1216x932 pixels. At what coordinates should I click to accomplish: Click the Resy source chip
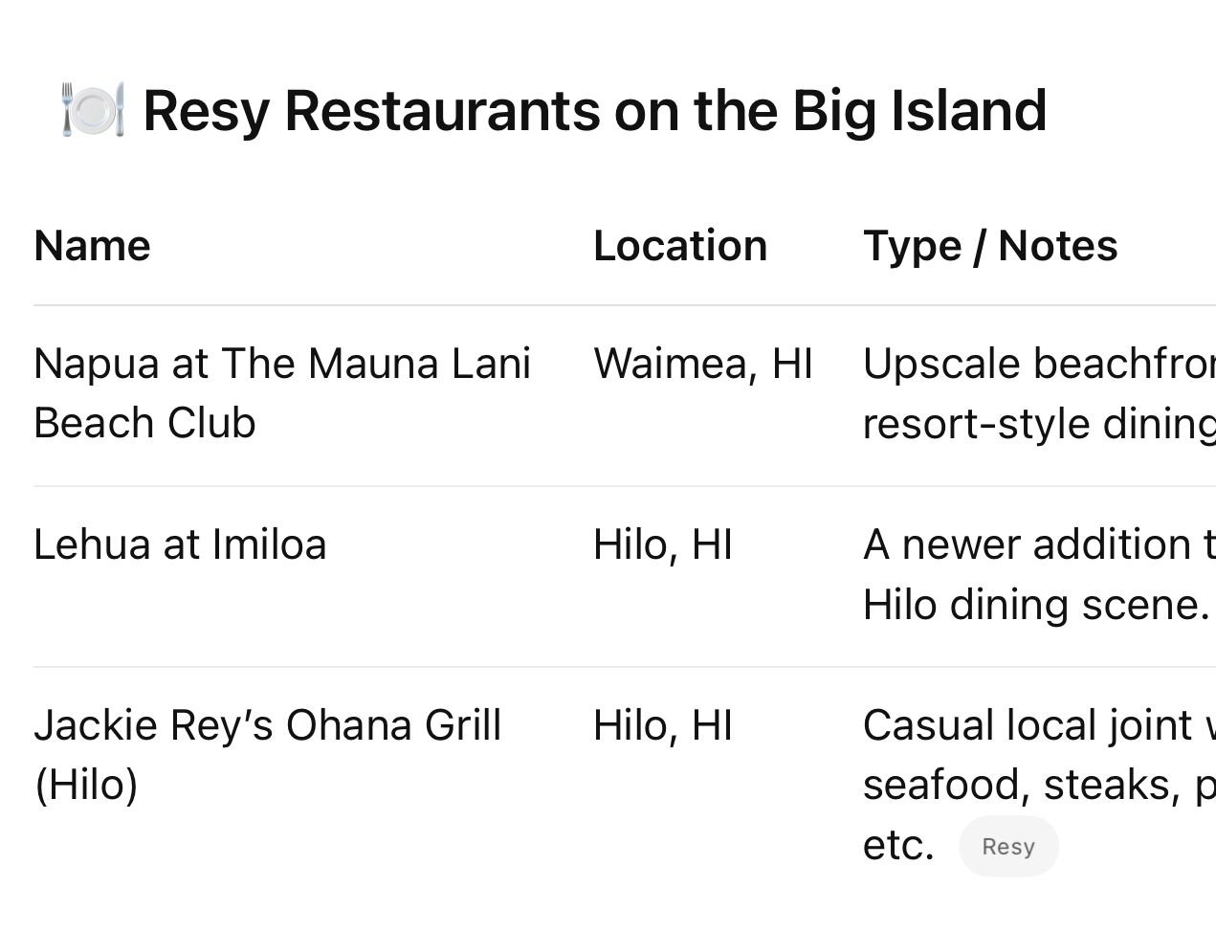(x=1008, y=847)
